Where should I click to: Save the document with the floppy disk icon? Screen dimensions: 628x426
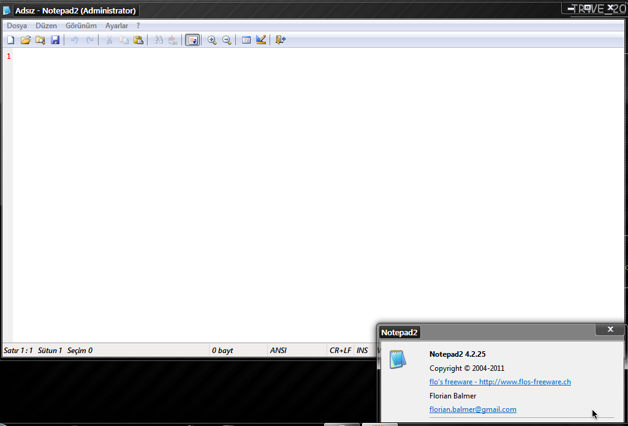click(x=55, y=40)
